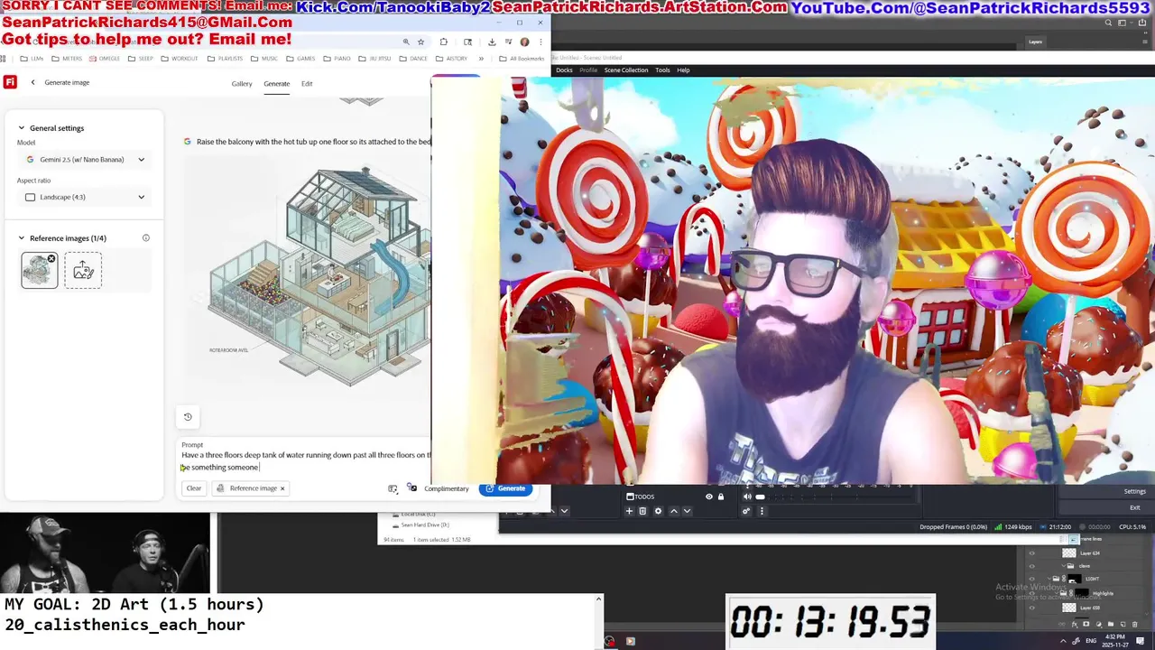Click the add reference image upload box
1155x650 pixels.
83,271
